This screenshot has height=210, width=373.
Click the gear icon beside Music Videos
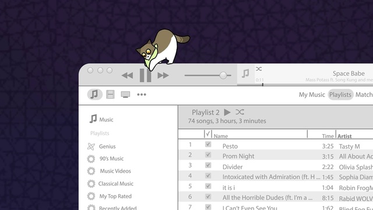(91, 171)
